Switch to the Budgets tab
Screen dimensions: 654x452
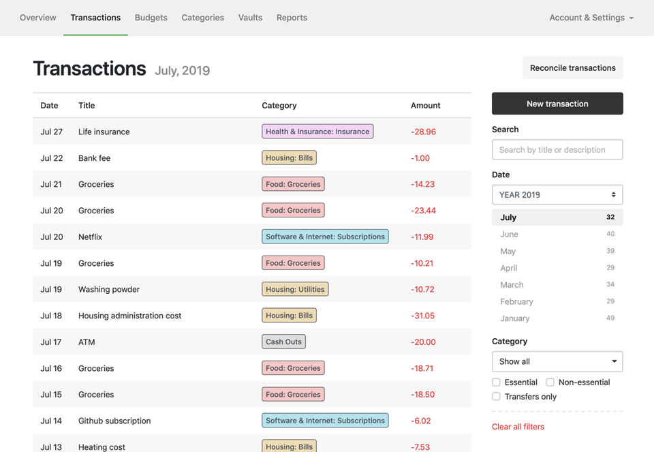point(151,18)
